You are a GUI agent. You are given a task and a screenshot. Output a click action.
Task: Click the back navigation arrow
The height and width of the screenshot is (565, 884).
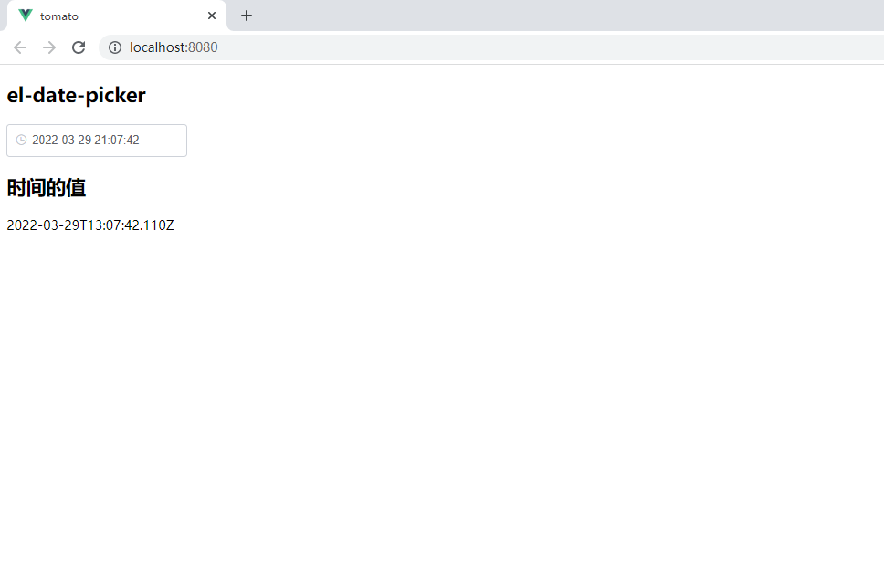(x=19, y=47)
